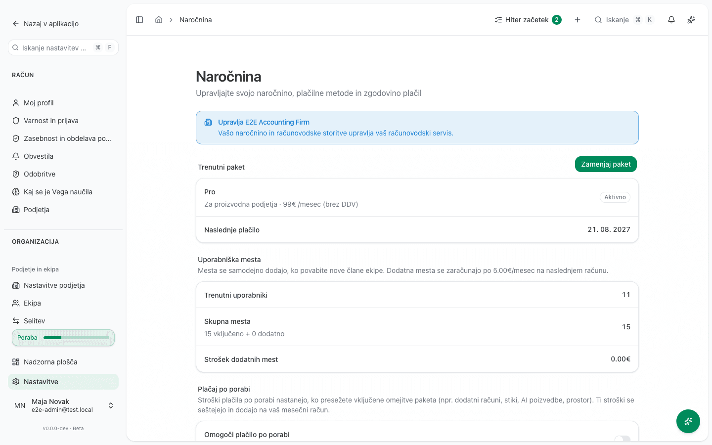Click the 0.00€ extra seats cost
The width and height of the screenshot is (712, 445).
621,359
